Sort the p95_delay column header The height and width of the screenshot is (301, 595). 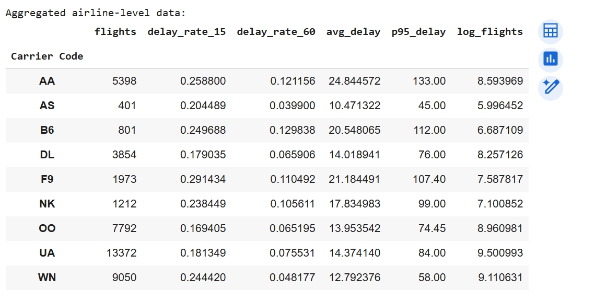pyautogui.click(x=417, y=32)
